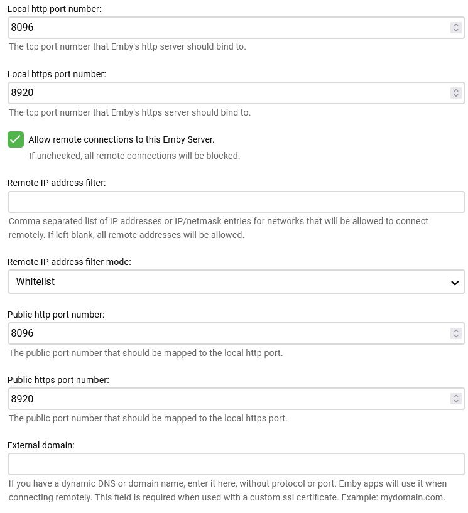
Task: Disable remote connections to this Emby Server
Action: click(x=16, y=139)
